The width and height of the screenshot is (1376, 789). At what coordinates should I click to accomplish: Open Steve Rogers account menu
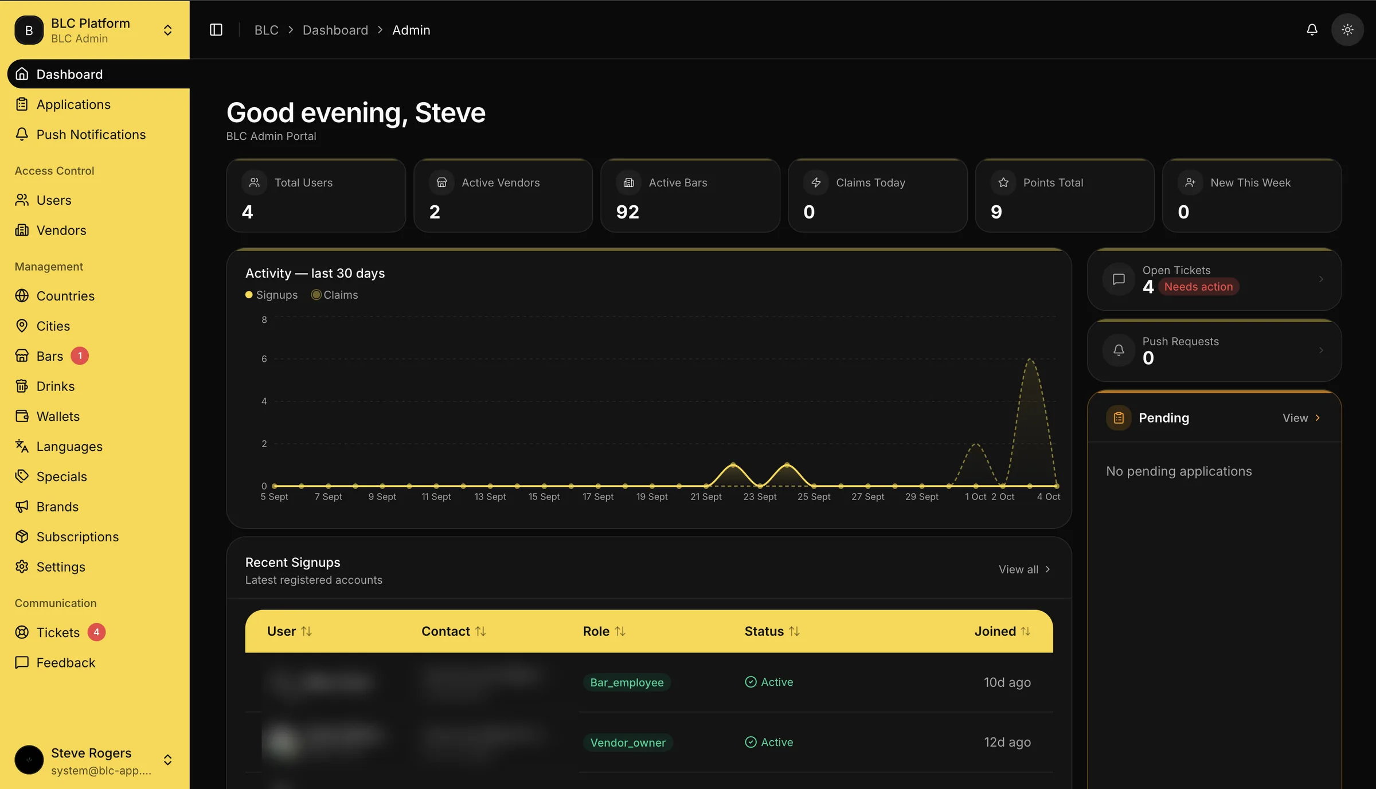(x=95, y=760)
